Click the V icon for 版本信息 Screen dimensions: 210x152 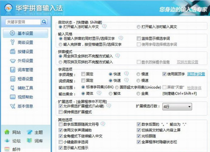pos(13,106)
